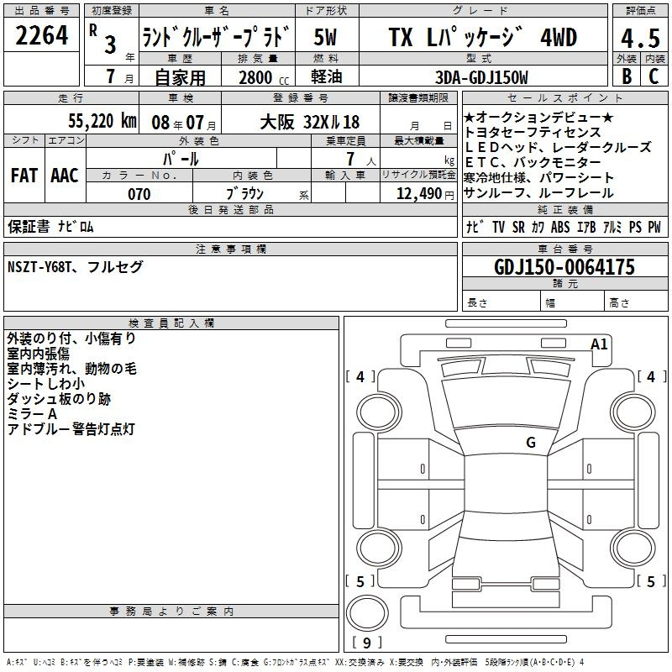Click inspector note ミラーA
The width and height of the screenshot is (672, 672).
tap(32, 414)
